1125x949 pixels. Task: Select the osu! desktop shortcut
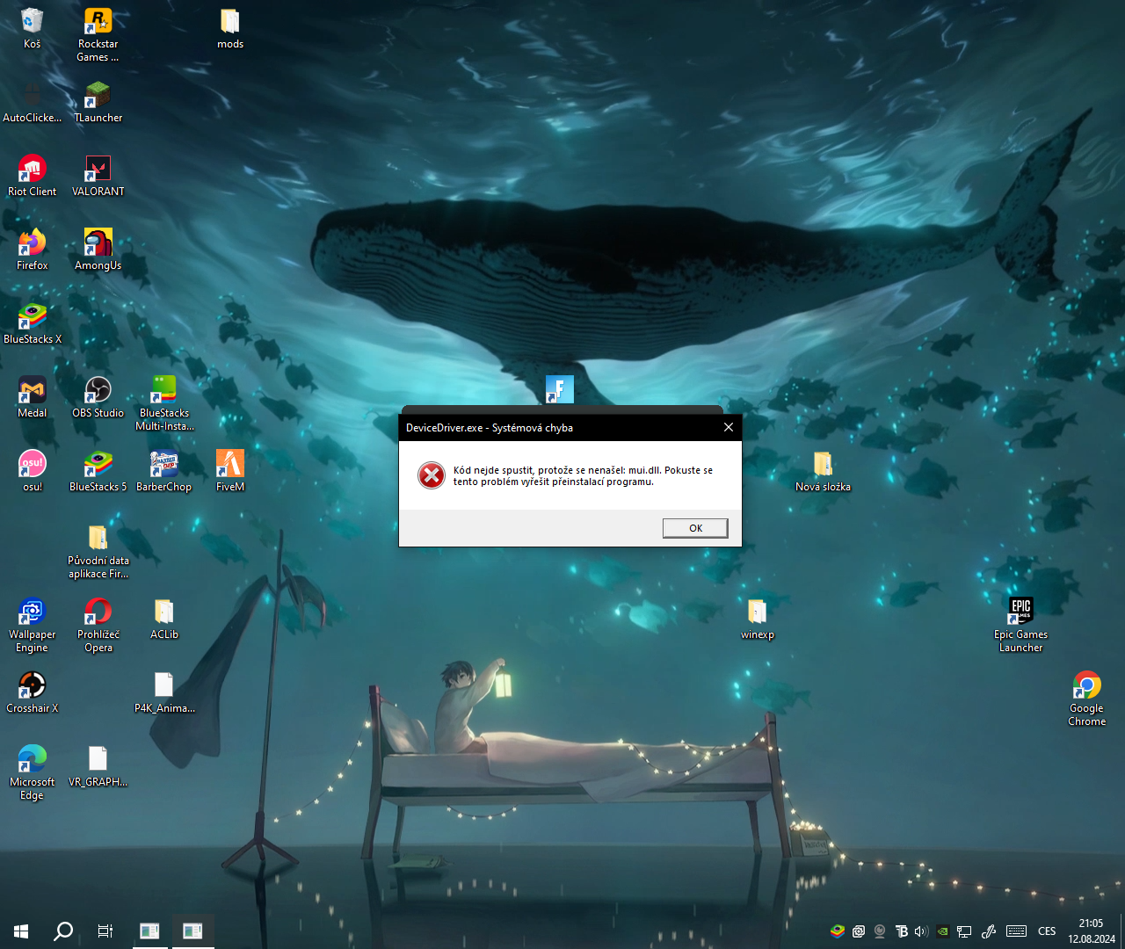pyautogui.click(x=33, y=471)
